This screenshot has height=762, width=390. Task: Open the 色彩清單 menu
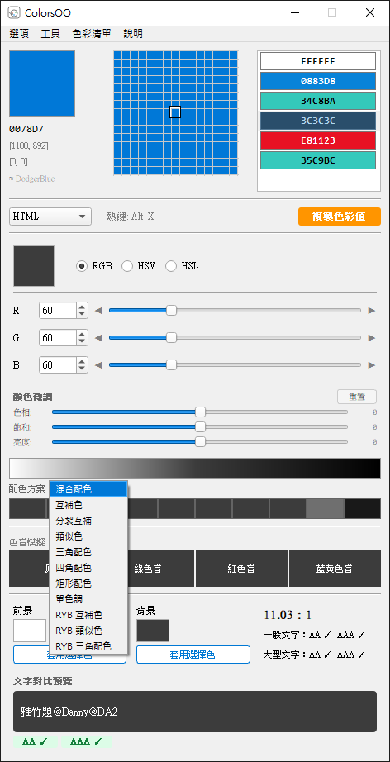[x=92, y=34]
